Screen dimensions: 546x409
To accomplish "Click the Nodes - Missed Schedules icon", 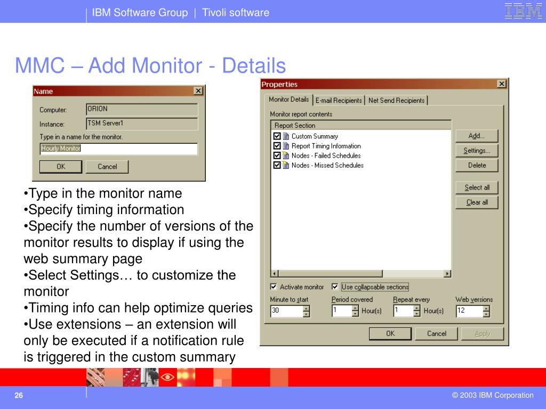I will 286,165.
